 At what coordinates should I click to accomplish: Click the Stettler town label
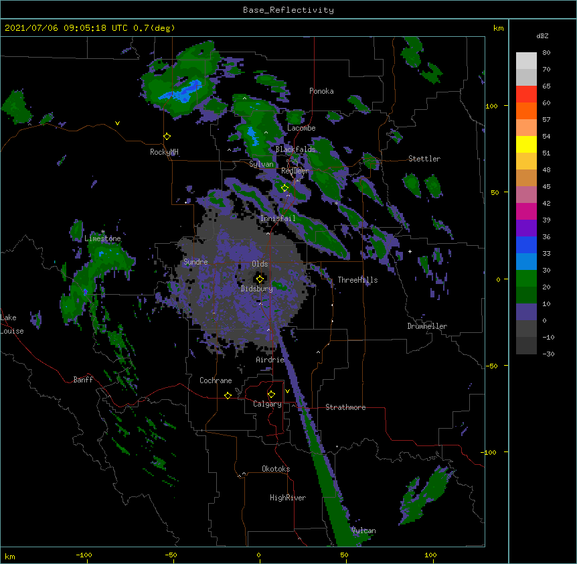424,159
